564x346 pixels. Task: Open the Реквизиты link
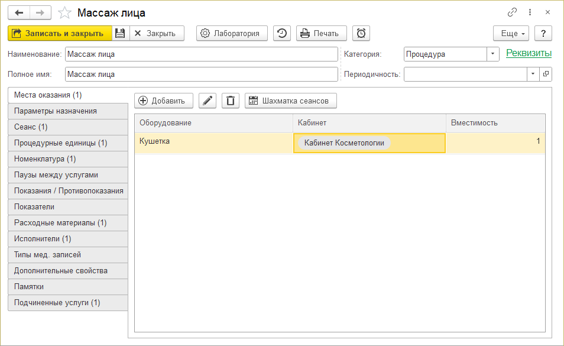pyautogui.click(x=529, y=53)
